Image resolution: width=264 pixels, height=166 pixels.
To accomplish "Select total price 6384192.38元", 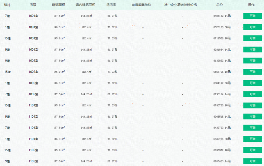I will click(x=222, y=83).
